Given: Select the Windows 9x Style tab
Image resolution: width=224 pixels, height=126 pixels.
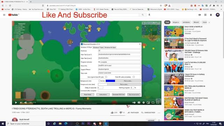Looking at the screenshot, I should pyautogui.click(x=110, y=48).
